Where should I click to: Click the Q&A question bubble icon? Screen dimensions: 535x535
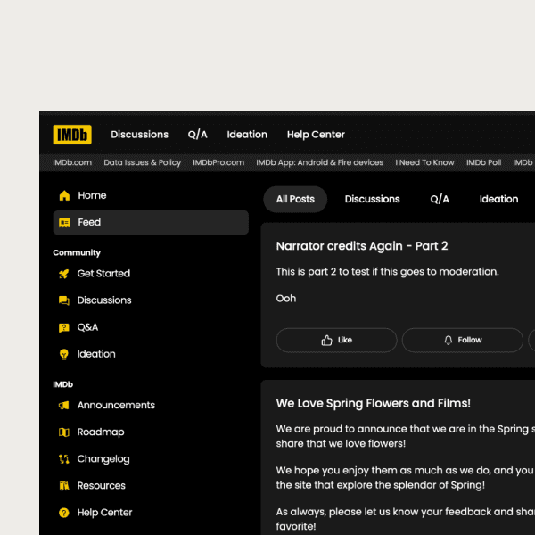(64, 327)
